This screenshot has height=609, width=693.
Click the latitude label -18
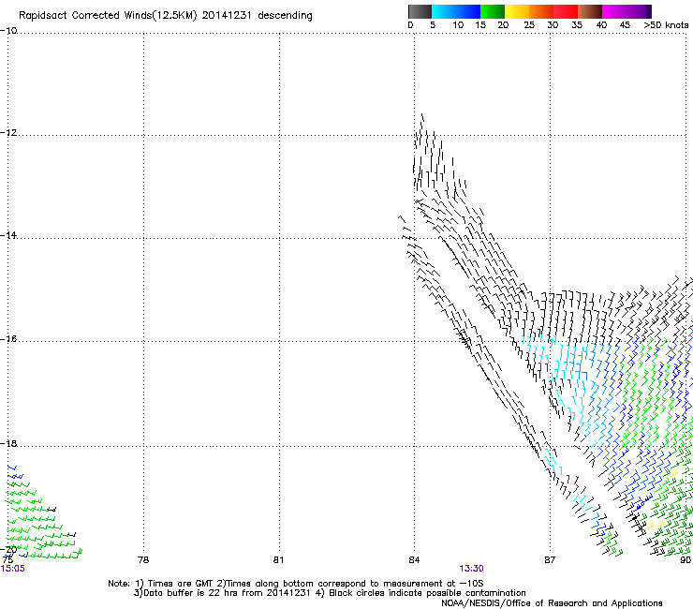(x=8, y=443)
